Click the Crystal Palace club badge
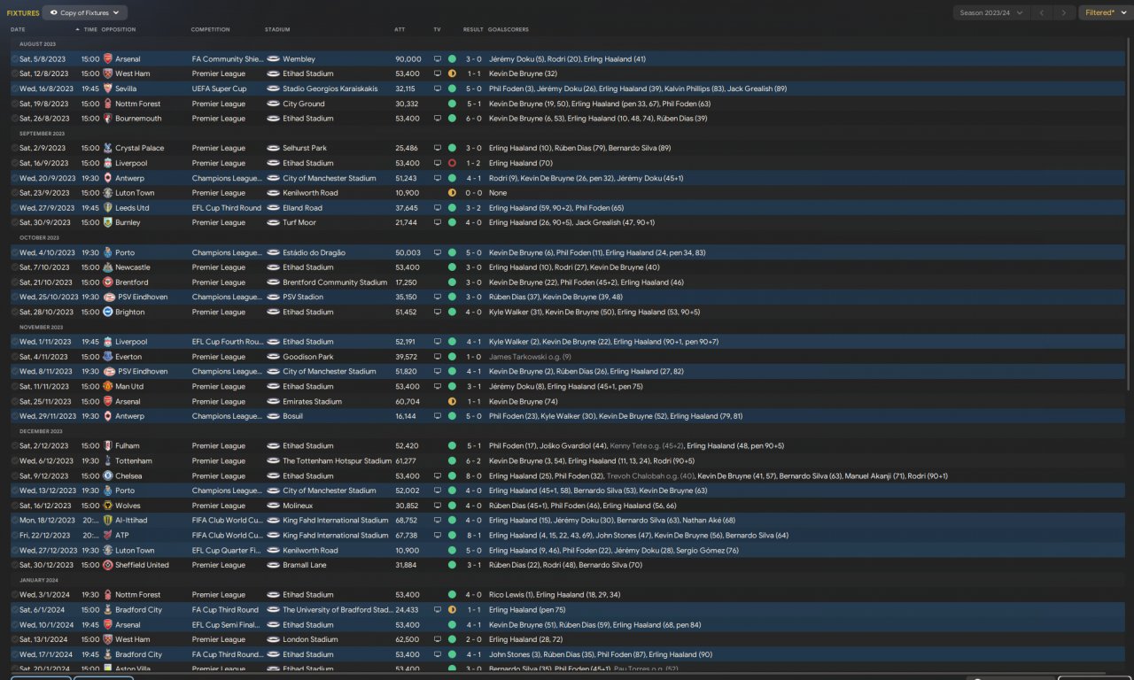 [x=108, y=148]
